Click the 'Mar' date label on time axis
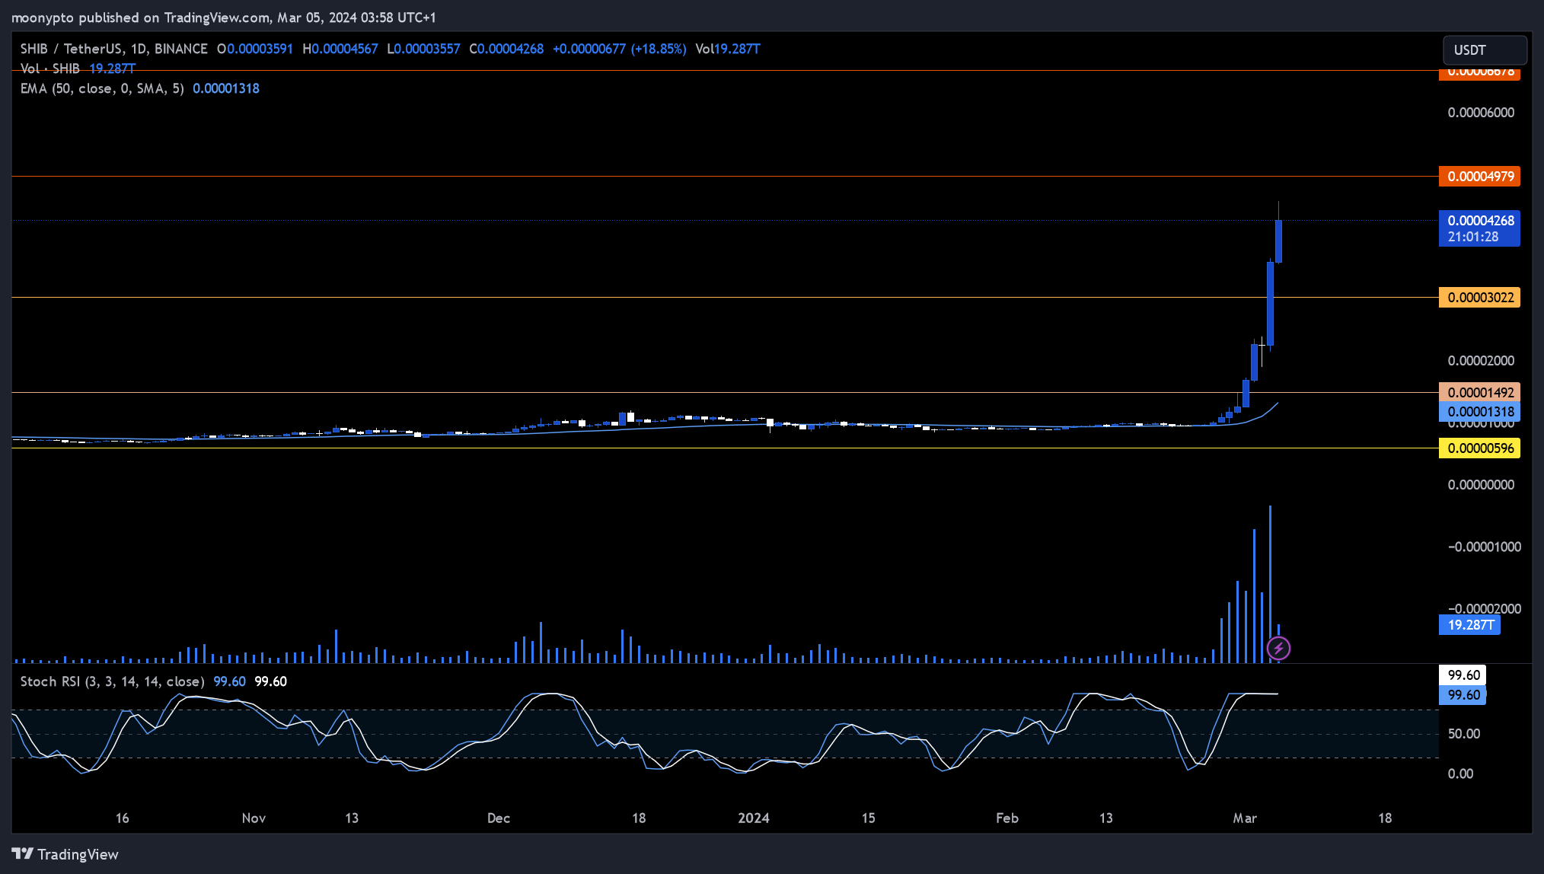The height and width of the screenshot is (874, 1544). [x=1245, y=818]
